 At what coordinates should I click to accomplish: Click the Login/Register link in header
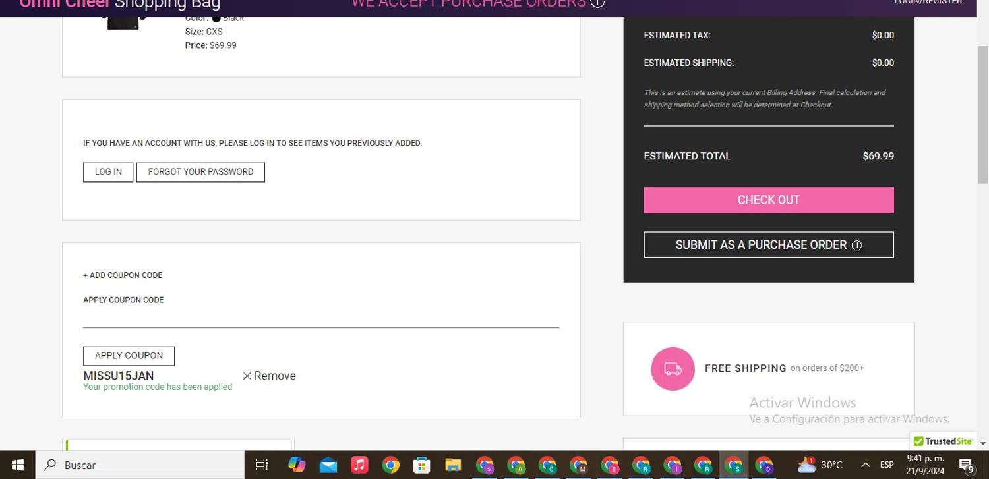pos(928,3)
